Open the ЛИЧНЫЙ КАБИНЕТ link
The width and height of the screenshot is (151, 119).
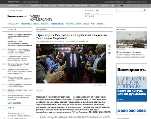7,2
